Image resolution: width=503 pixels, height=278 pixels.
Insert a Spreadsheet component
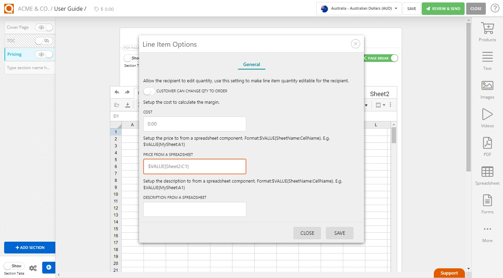pyautogui.click(x=487, y=175)
